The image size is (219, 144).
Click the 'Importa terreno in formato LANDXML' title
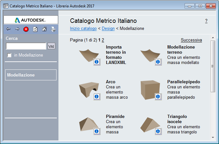pos(116,55)
